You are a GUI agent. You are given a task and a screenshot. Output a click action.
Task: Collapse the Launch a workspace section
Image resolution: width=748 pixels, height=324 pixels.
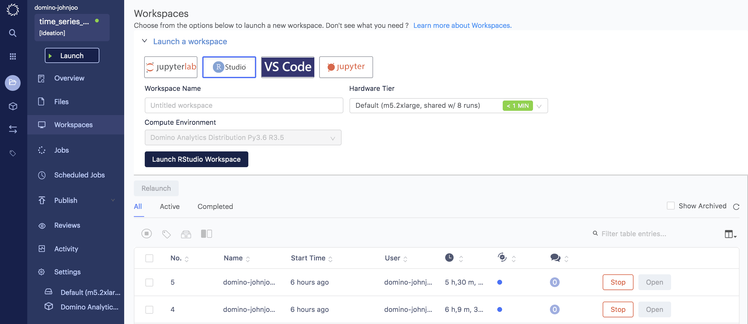pyautogui.click(x=145, y=41)
